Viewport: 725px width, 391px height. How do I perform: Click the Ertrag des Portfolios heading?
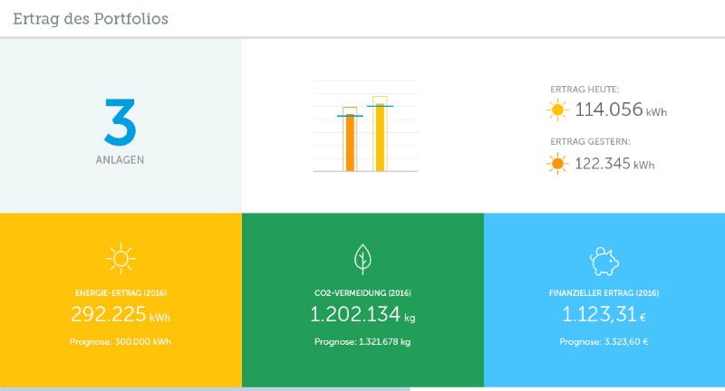91,19
